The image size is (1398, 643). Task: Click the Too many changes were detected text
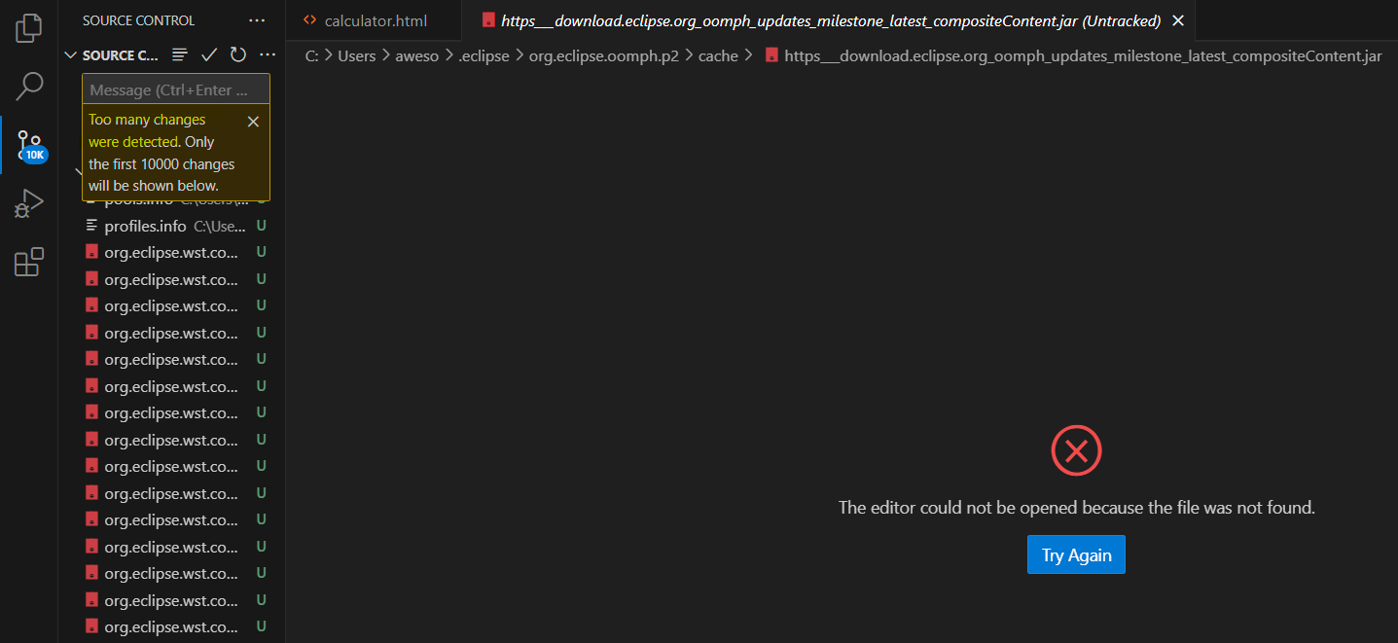(147, 130)
